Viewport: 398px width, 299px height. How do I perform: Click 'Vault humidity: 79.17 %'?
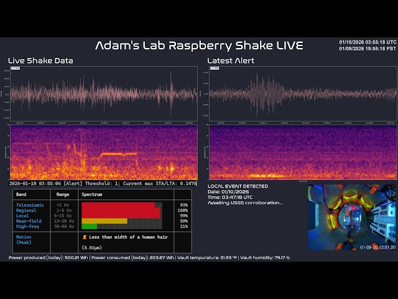265,257
